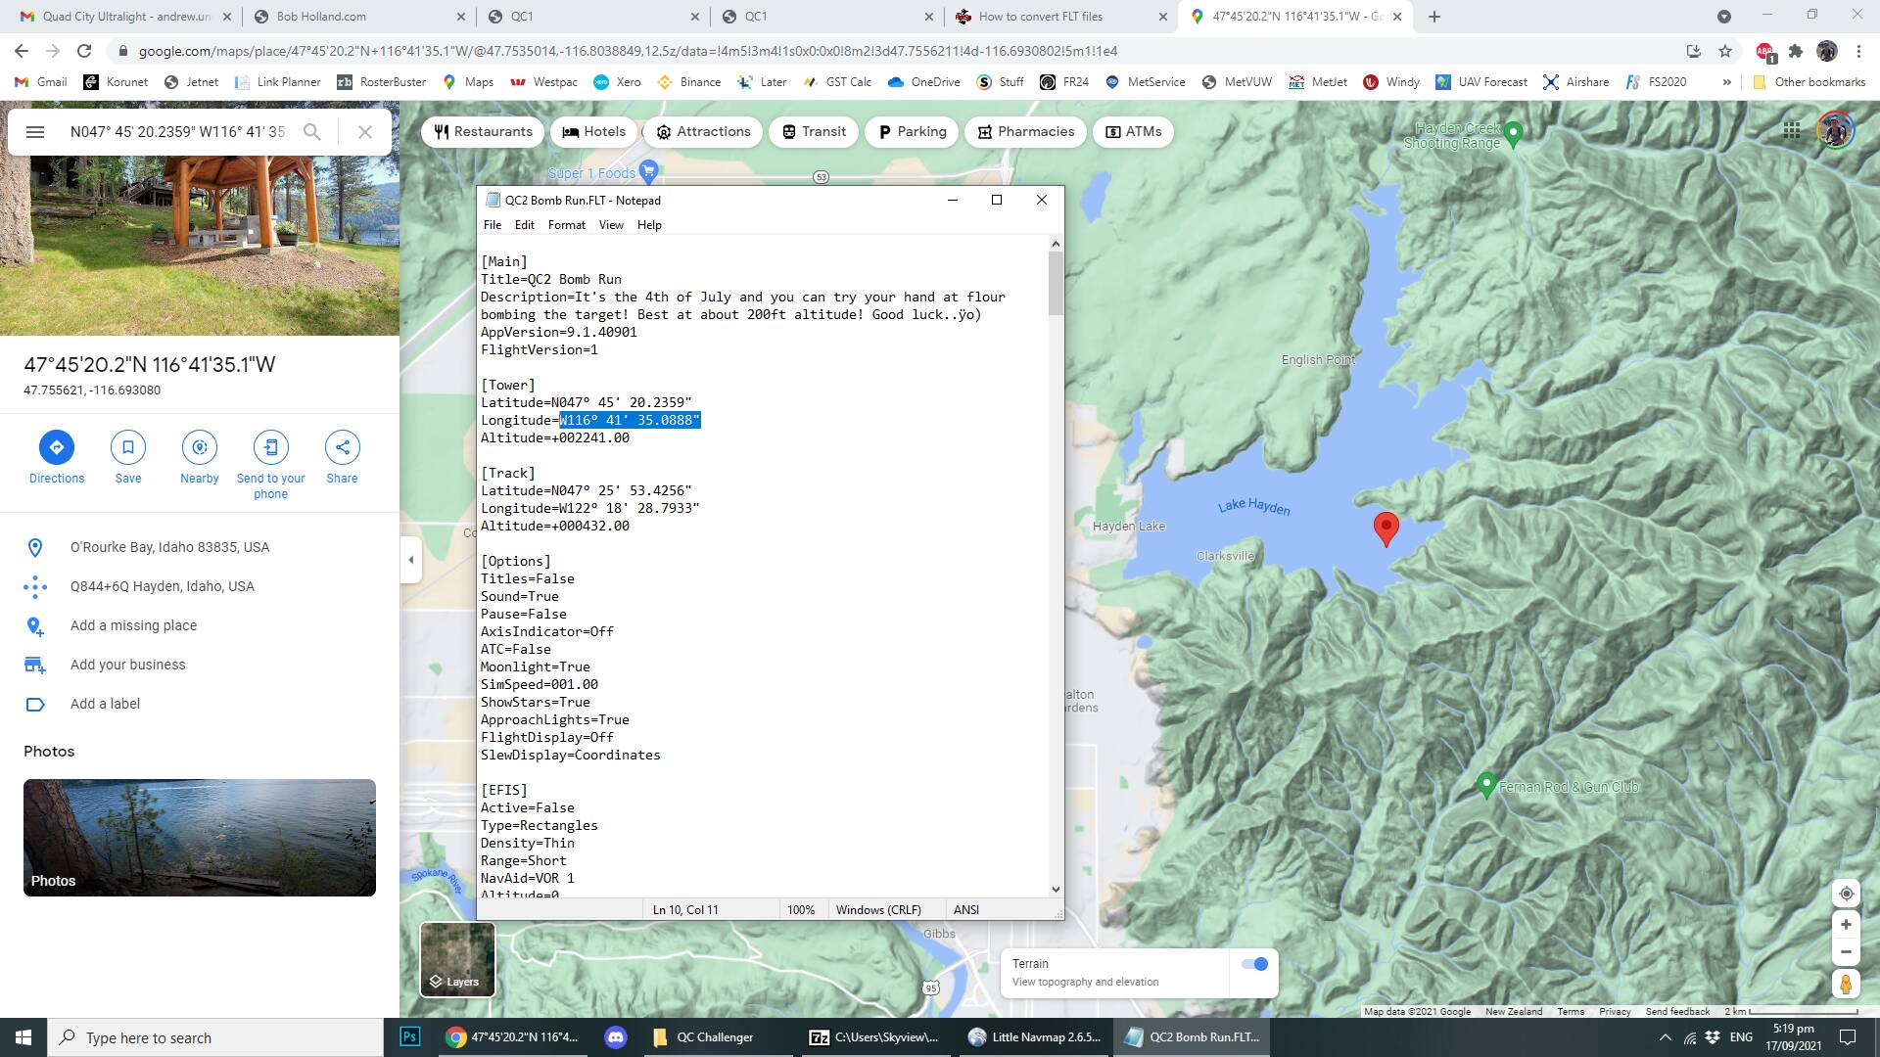Click the Notepad scroll down arrow
Image resolution: width=1880 pixels, height=1057 pixels.
pyautogui.click(x=1056, y=889)
